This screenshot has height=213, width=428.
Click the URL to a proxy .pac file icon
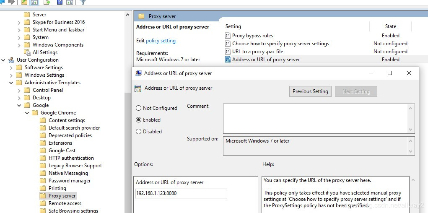point(228,51)
